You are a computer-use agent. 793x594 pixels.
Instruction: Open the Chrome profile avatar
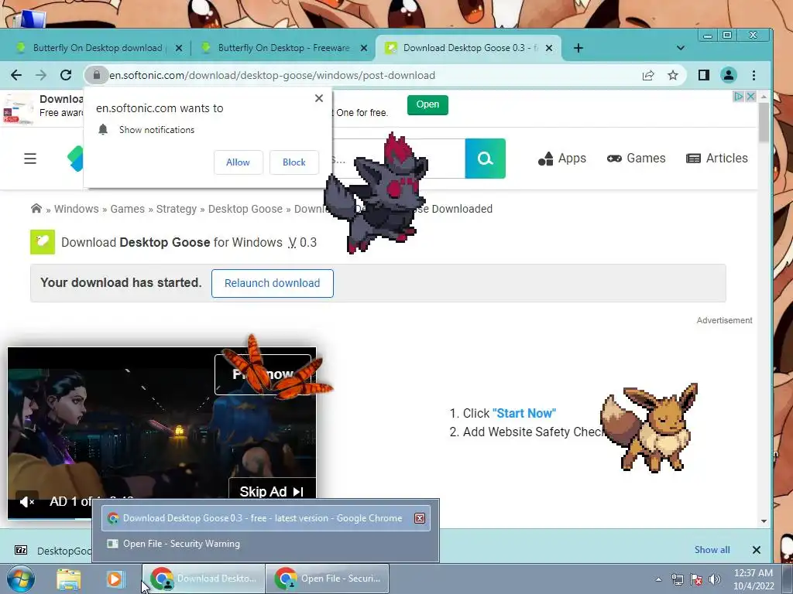(728, 75)
